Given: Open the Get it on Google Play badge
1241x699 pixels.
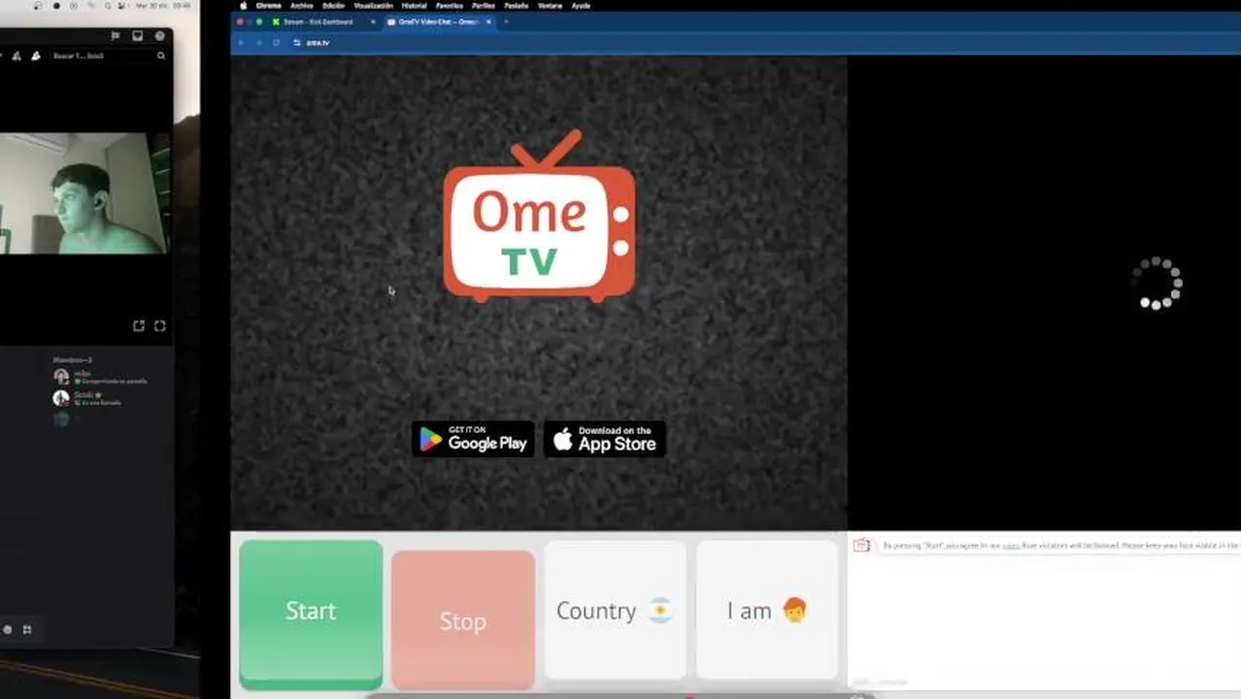Looking at the screenshot, I should click(x=473, y=439).
